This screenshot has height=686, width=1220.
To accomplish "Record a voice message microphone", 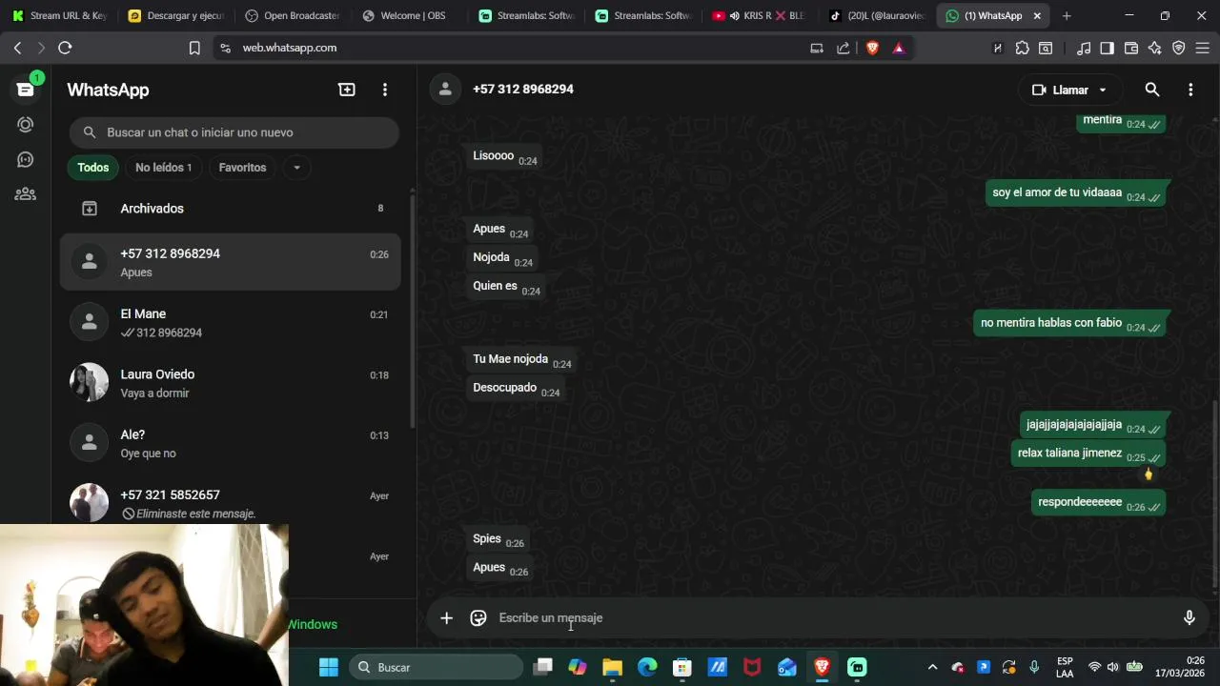I will click(x=1189, y=618).
